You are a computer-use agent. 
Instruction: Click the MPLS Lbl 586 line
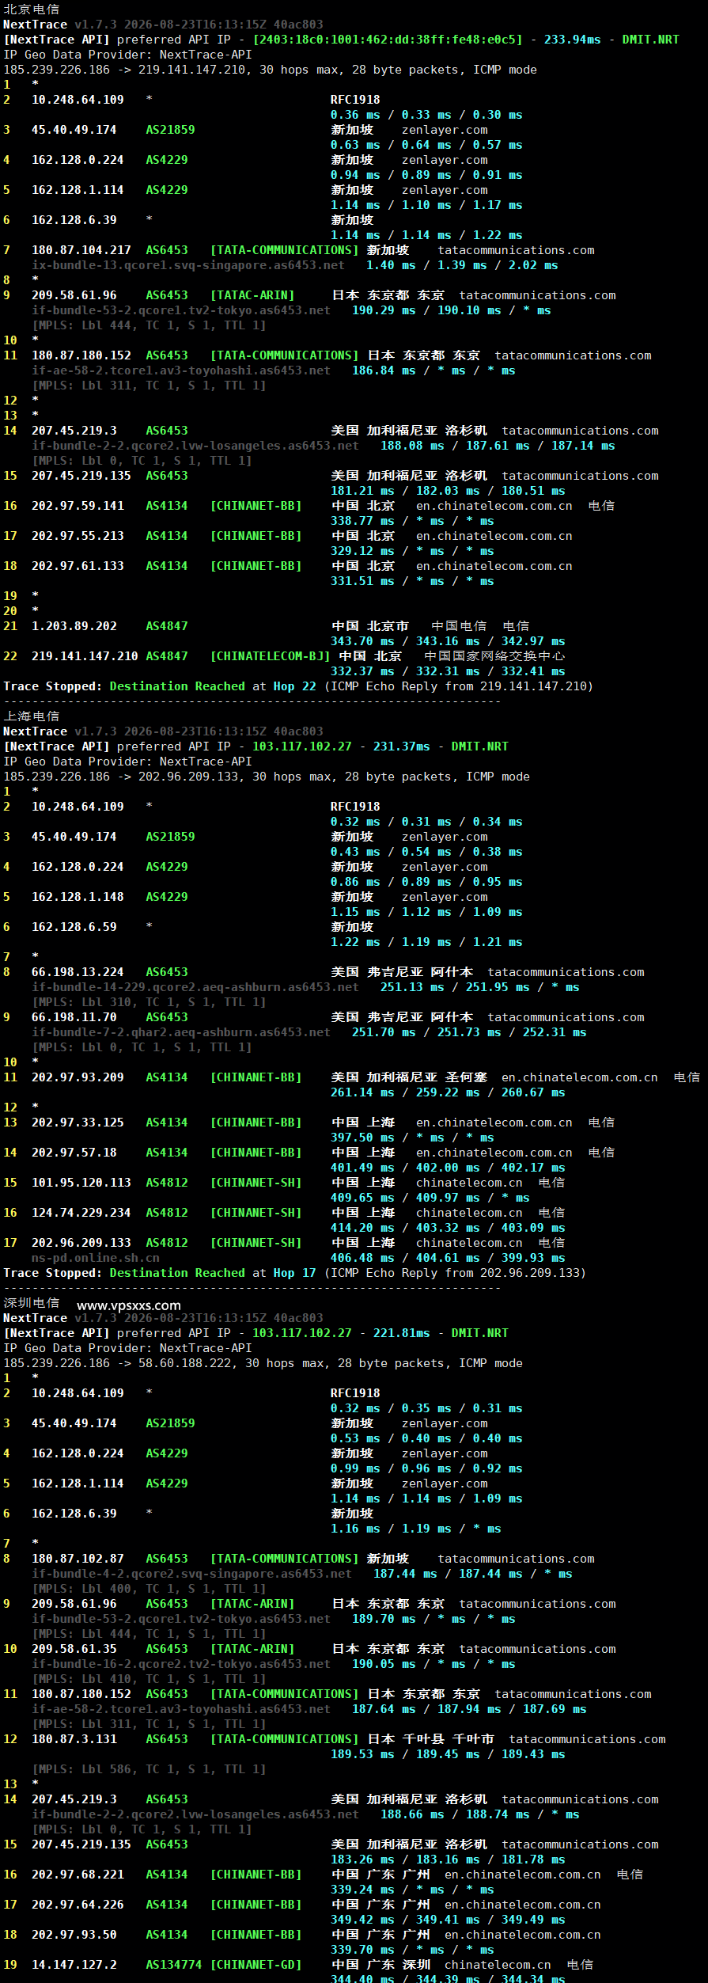(149, 1769)
